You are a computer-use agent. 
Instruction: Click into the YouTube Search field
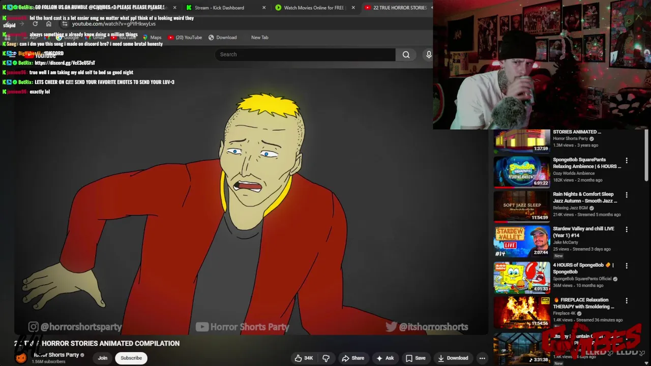pos(305,54)
